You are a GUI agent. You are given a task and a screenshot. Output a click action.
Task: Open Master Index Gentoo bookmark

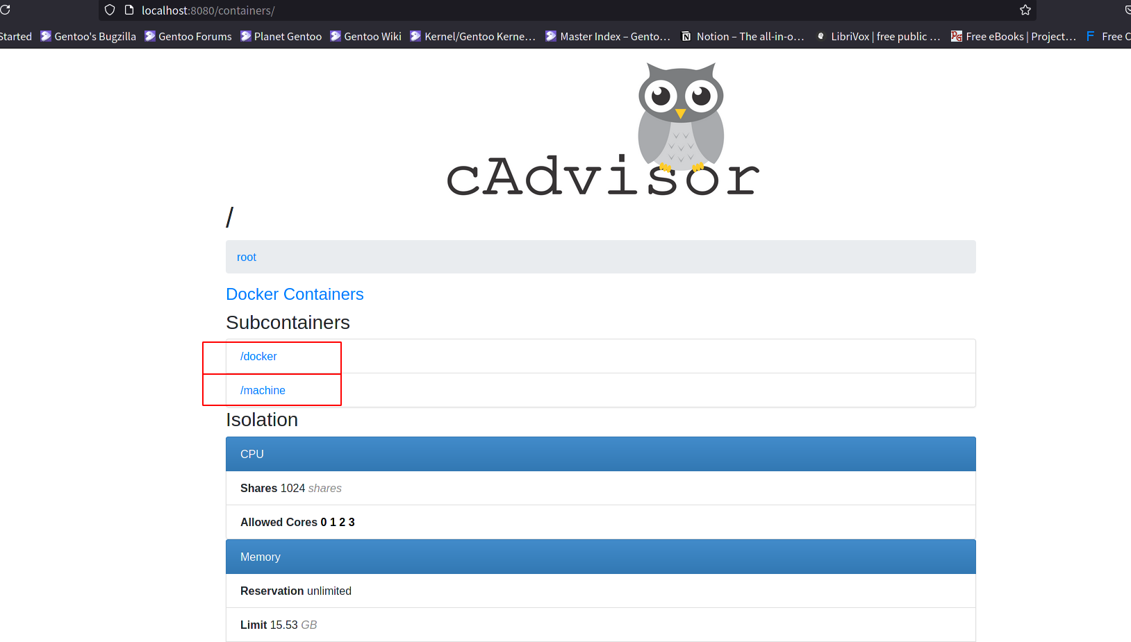(x=609, y=36)
